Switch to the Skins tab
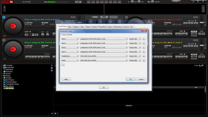This screenshot has width=208, height=117. click(x=70, y=27)
